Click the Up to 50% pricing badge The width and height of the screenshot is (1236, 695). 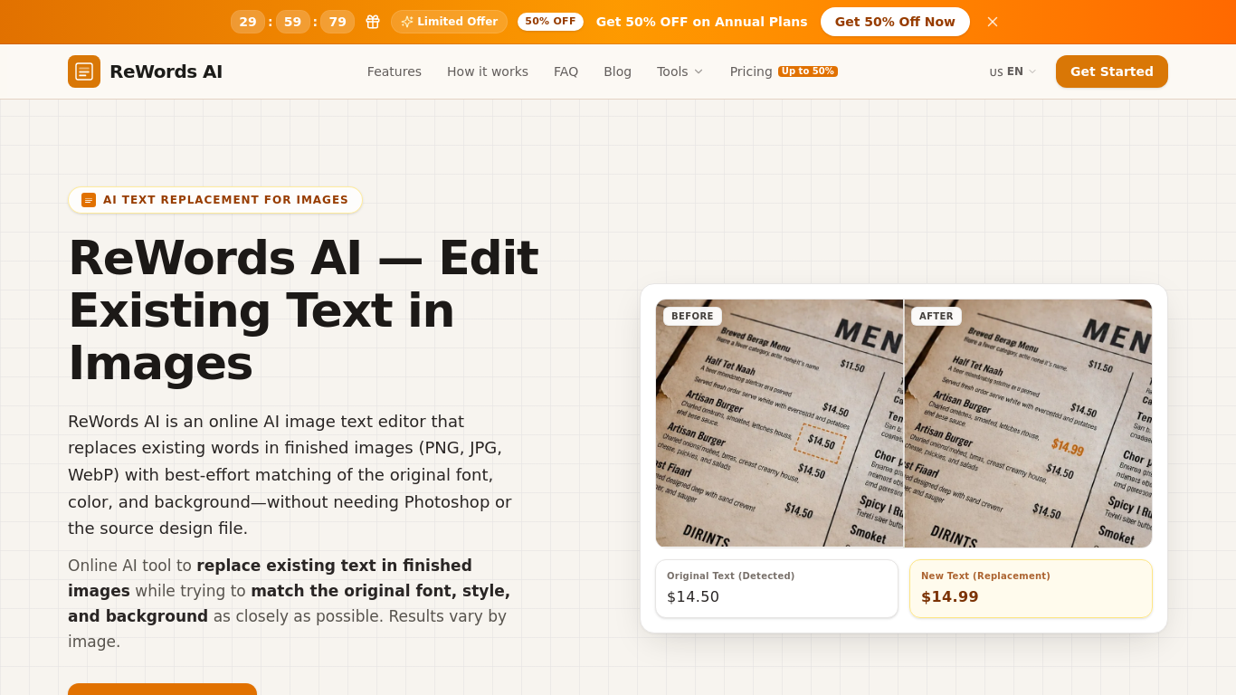[808, 71]
